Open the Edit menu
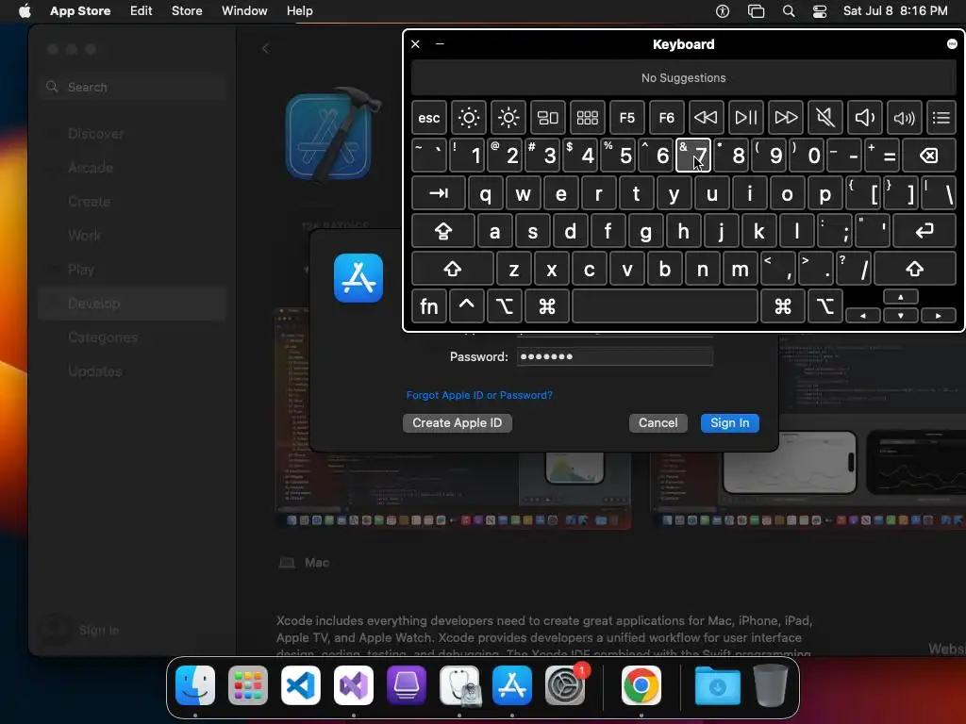Viewport: 966px width, 724px height. pyautogui.click(x=142, y=11)
